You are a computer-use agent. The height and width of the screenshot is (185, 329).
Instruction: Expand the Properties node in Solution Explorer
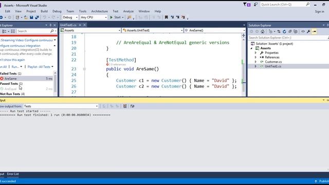coord(255,53)
